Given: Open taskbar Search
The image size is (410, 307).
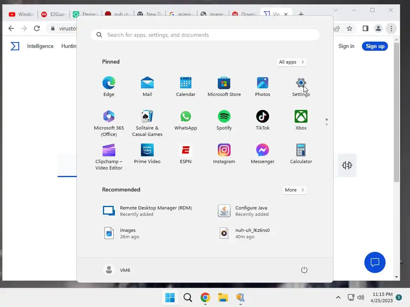Looking at the screenshot, I should click(187, 297).
